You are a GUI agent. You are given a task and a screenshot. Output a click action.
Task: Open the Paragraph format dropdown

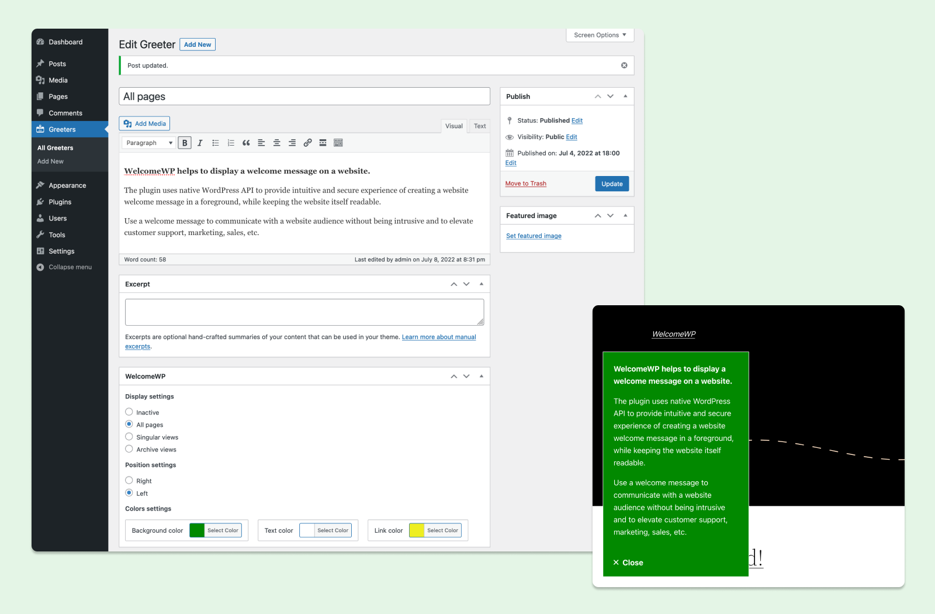148,143
